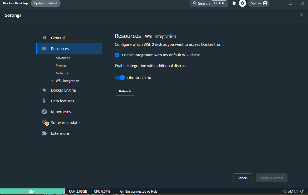Click the update info icon beside v4.14.1
This screenshot has height=195, width=308.
pyautogui.click(x=284, y=192)
